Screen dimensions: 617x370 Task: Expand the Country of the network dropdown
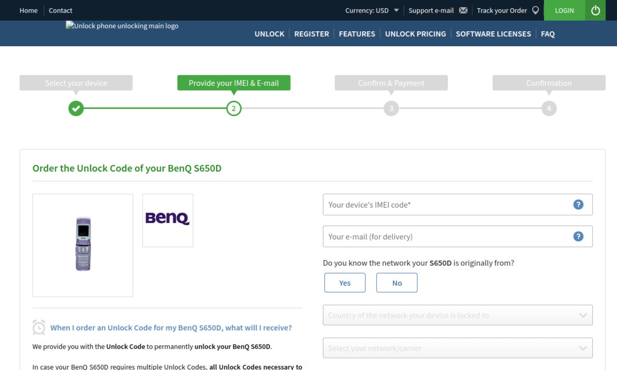tap(457, 315)
